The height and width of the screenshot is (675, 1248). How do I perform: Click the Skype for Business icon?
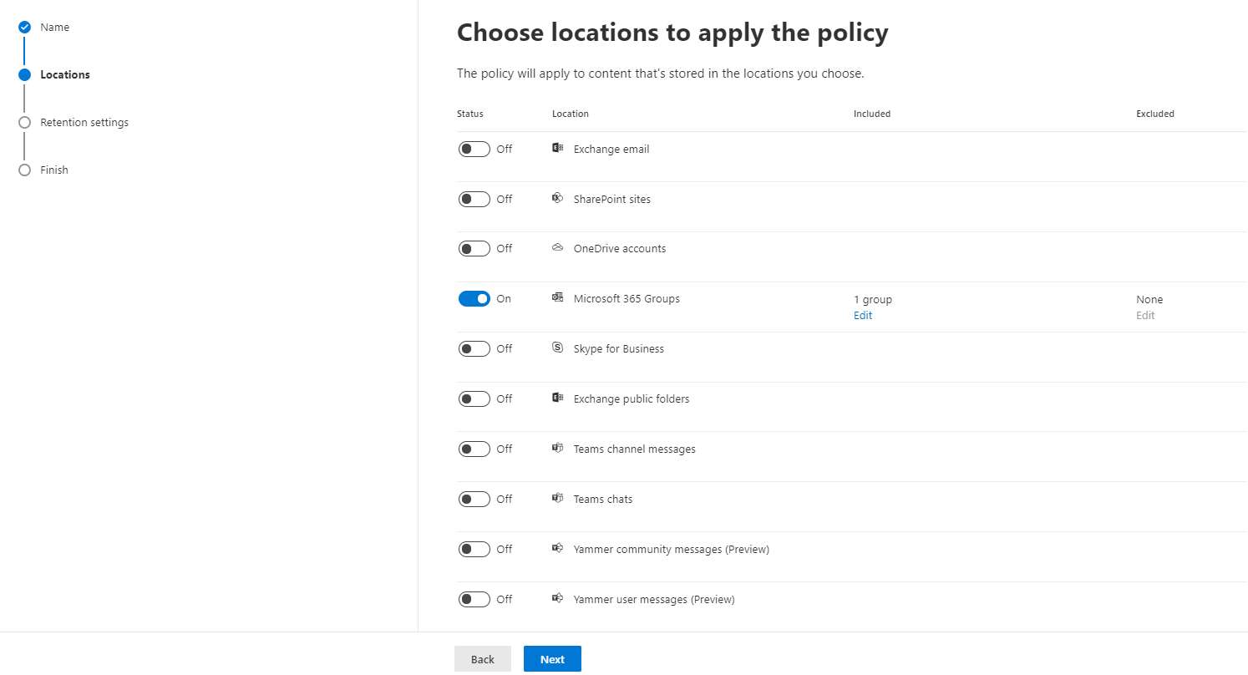coord(557,348)
